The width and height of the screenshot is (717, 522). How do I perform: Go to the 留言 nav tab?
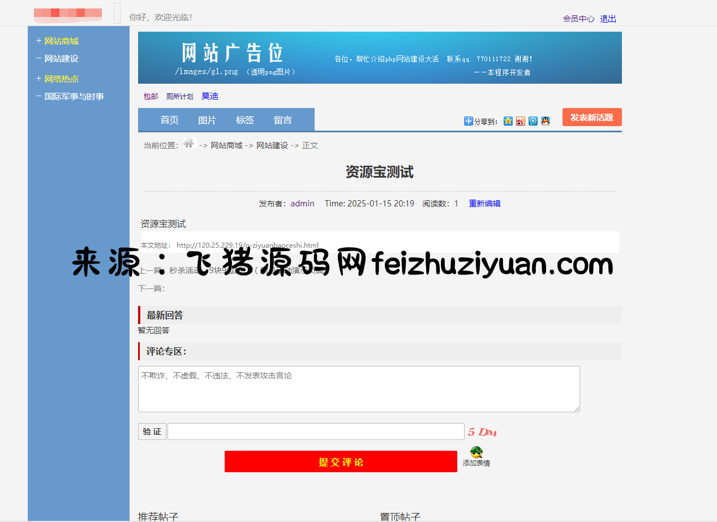pyautogui.click(x=283, y=120)
